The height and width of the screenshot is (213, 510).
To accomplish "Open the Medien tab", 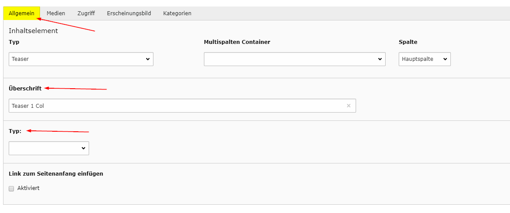I will (56, 13).
